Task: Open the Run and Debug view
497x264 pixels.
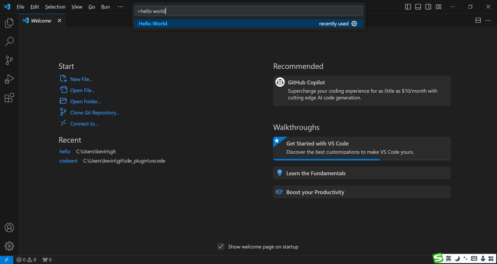Action: pyautogui.click(x=9, y=79)
